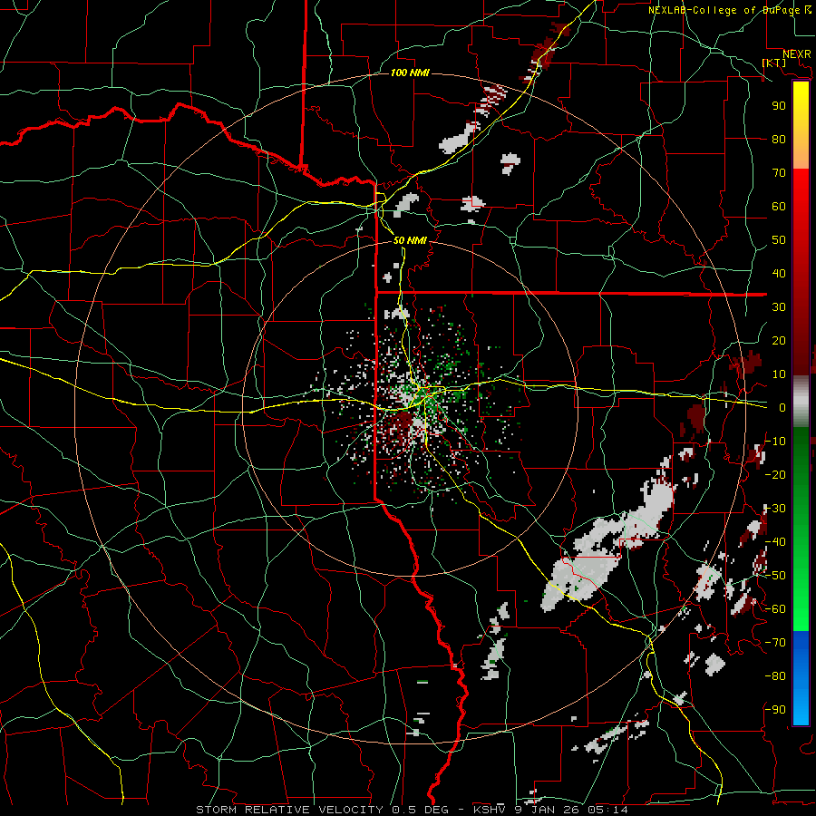Click the 80 value on the velocity scale
Viewport: 816px width, 816px height.
click(x=779, y=140)
